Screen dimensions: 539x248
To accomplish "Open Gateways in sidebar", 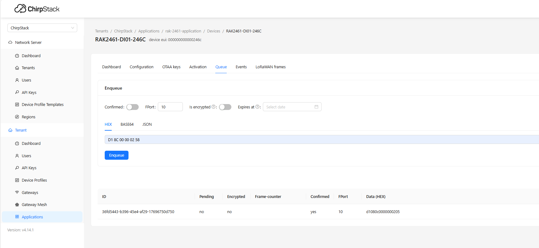I will (42, 192).
